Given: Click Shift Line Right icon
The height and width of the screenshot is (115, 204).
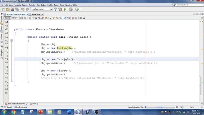Looking at the screenshot, I should click(x=69, y=18).
